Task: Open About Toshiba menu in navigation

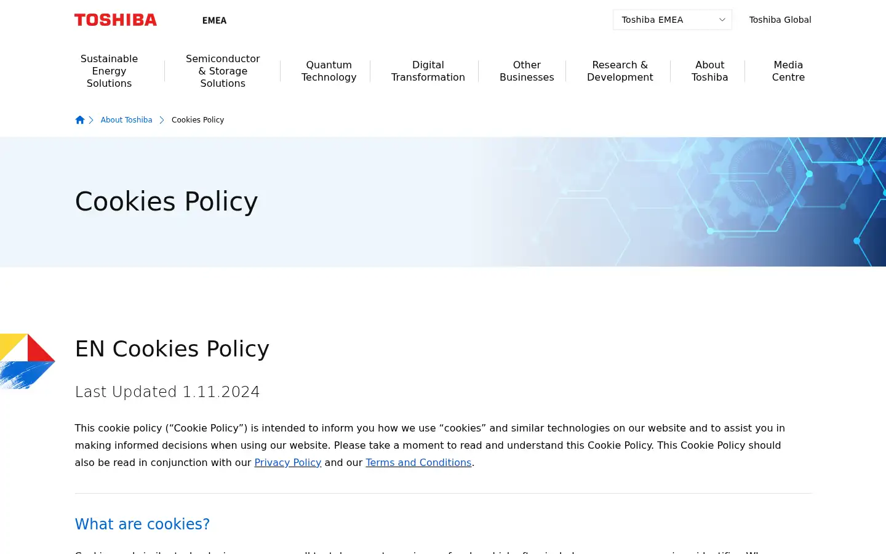Action: [709, 71]
